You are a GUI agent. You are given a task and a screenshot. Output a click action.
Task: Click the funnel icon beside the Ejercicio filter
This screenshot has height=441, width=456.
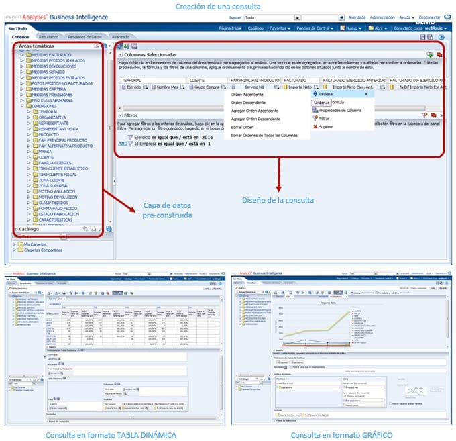131,137
